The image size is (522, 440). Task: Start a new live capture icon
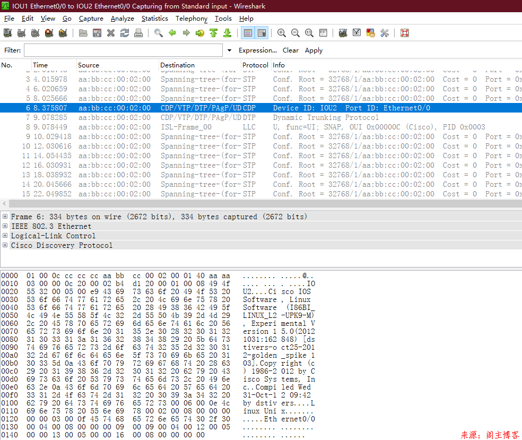click(36, 33)
